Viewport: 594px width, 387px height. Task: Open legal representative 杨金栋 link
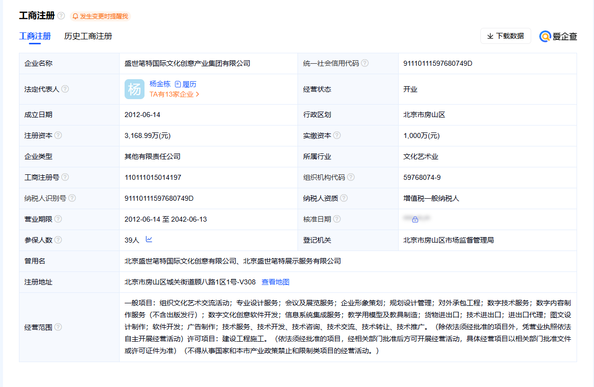[x=160, y=84]
